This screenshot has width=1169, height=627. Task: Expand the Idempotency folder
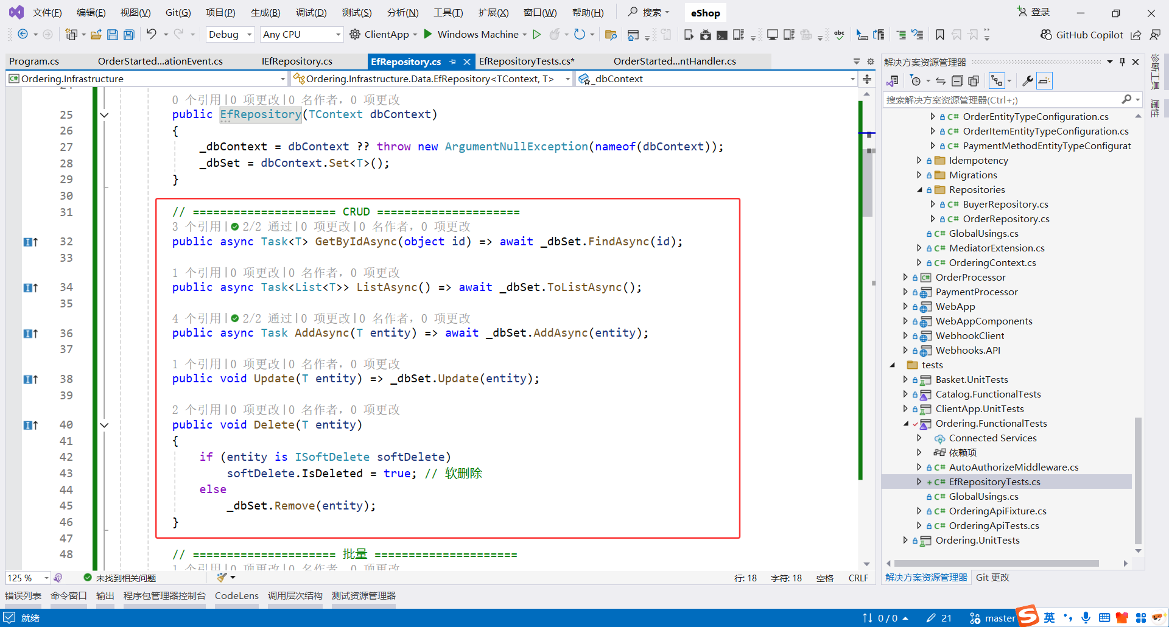tap(919, 161)
